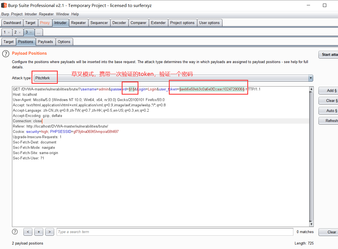Switch to the Repeater tab
Viewport: 338px width, 249px height.
tap(78, 23)
